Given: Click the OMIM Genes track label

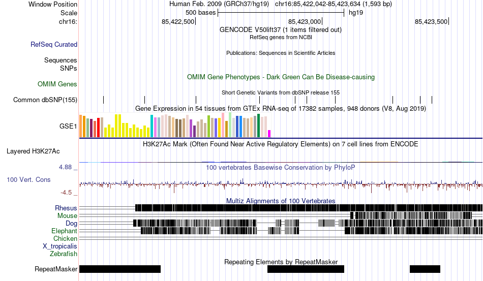Looking at the screenshot, I should [x=57, y=84].
